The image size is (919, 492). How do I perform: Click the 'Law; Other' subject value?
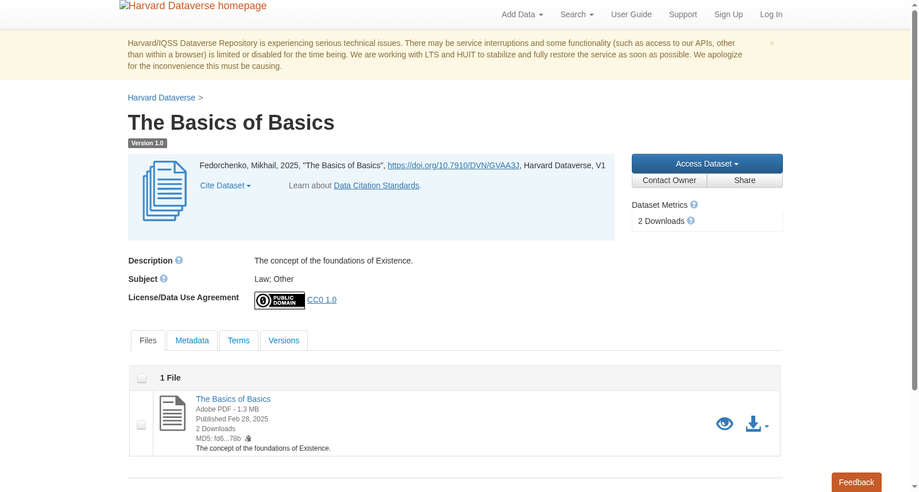coord(274,279)
